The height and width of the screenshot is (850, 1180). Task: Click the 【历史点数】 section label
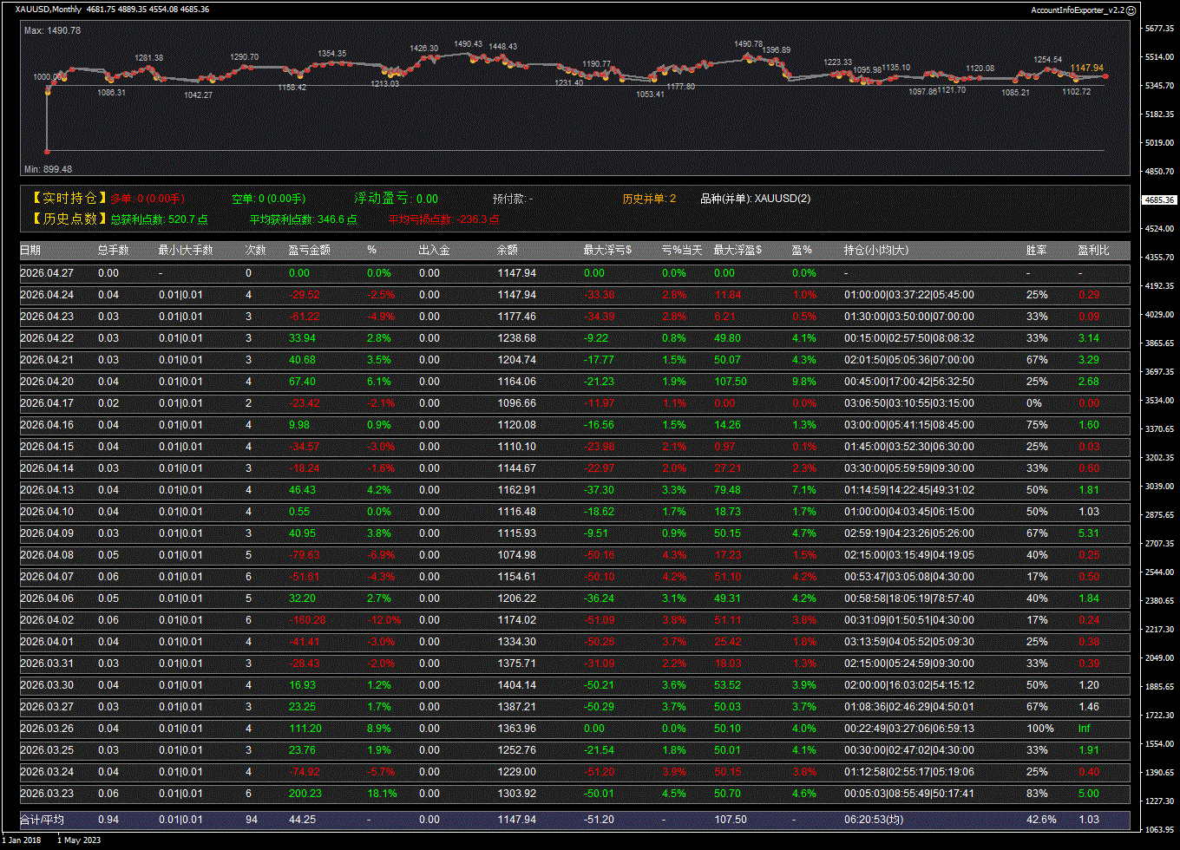click(x=69, y=219)
